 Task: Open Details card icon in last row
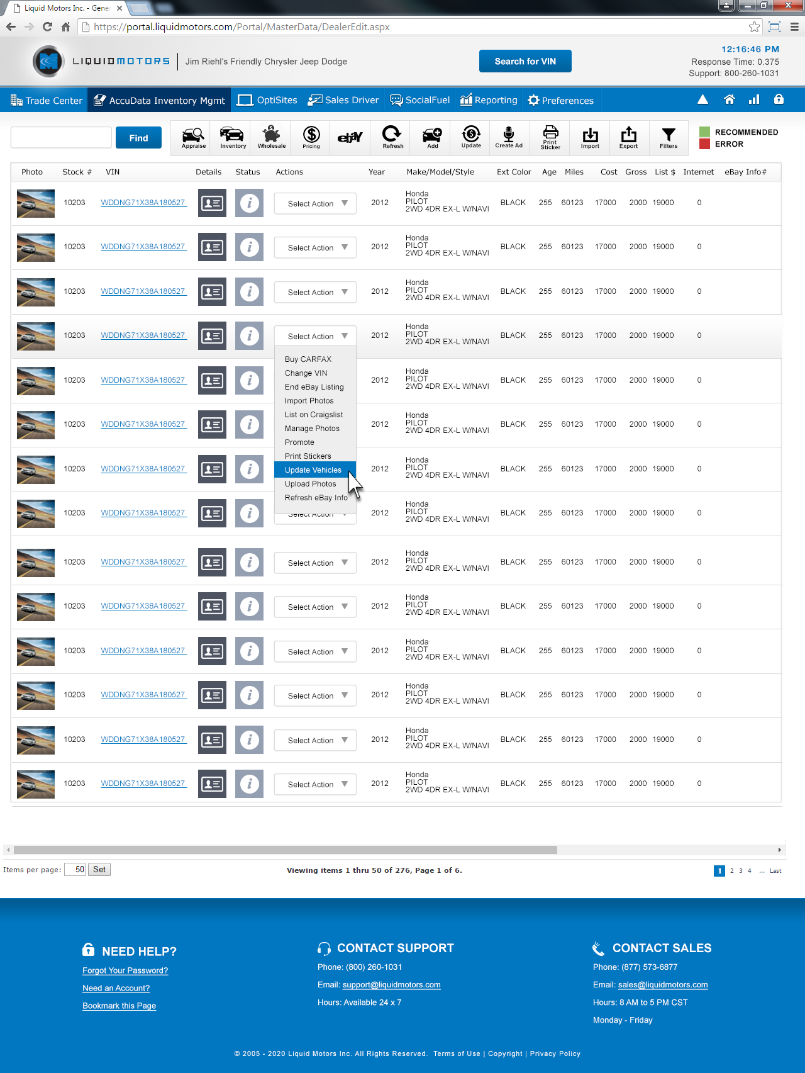212,784
